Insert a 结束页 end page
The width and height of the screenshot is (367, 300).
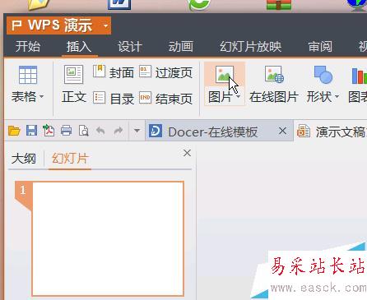[x=165, y=99]
